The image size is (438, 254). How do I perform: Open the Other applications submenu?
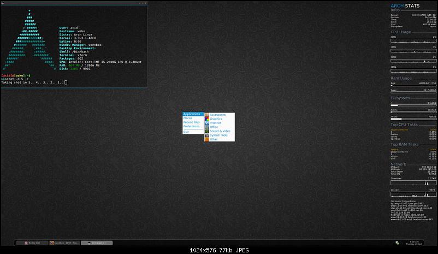tap(220, 139)
